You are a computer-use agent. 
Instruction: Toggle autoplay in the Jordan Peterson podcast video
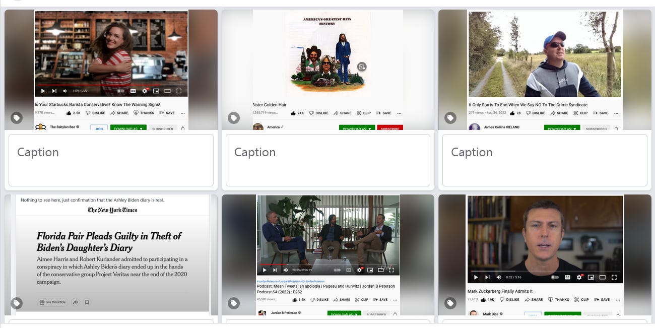(336, 270)
